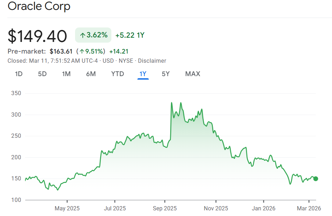Select the 5D chart range
The height and width of the screenshot is (216, 332).
click(42, 74)
